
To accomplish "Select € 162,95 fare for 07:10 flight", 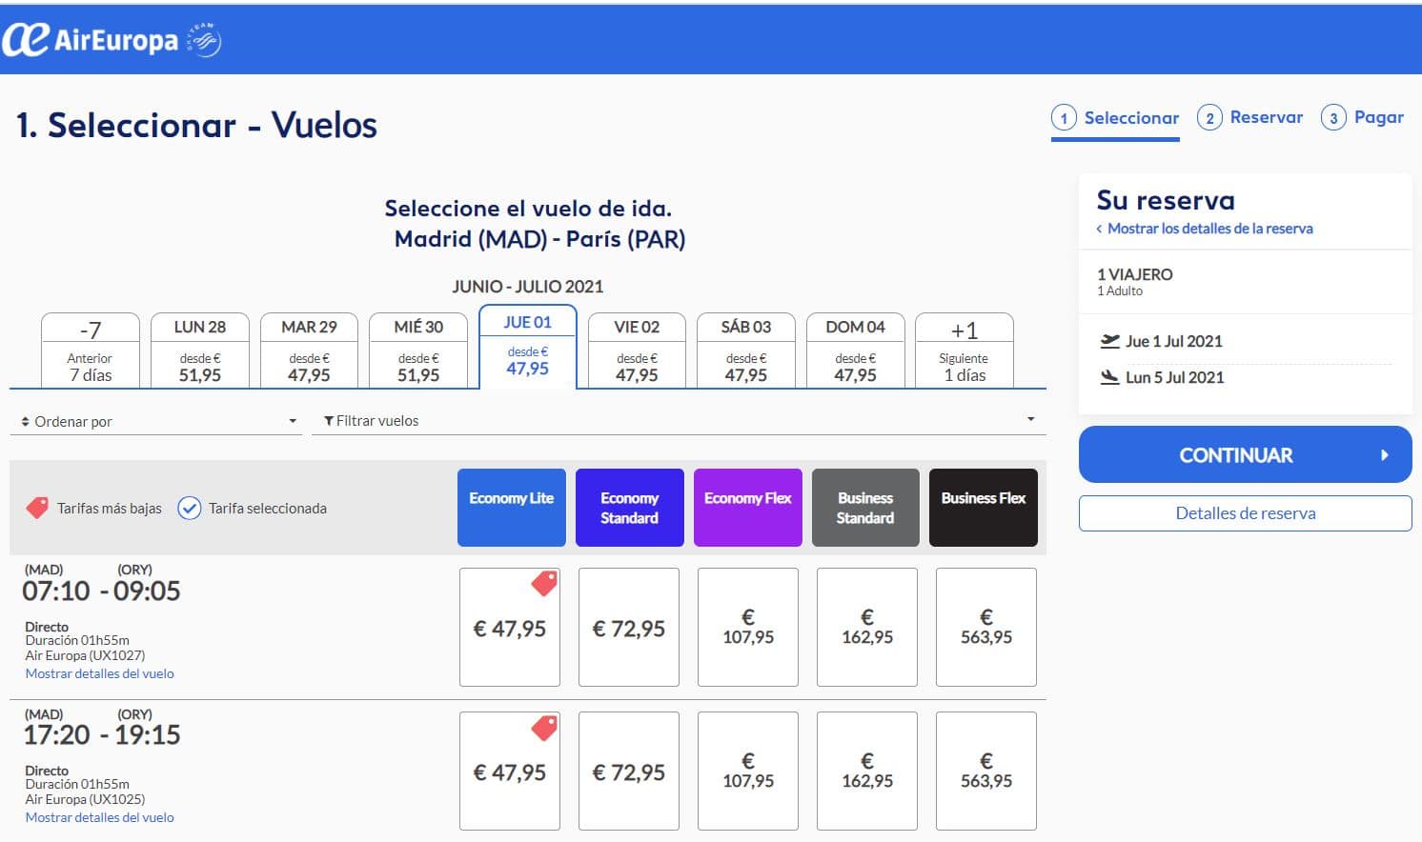I will click(867, 628).
